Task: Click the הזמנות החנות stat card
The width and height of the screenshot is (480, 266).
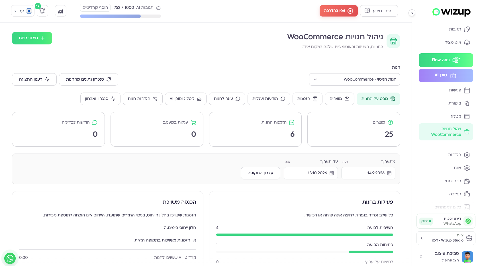Action: point(255,129)
